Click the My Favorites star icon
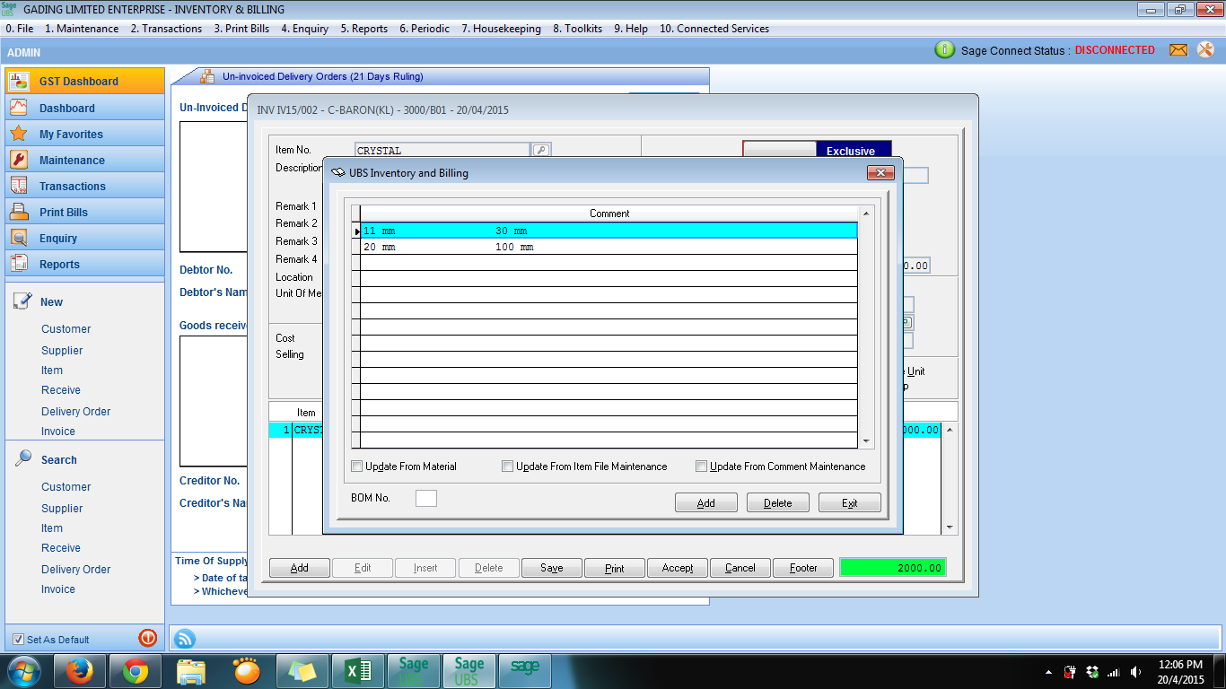Viewport: 1226px width, 689px height. tap(19, 134)
